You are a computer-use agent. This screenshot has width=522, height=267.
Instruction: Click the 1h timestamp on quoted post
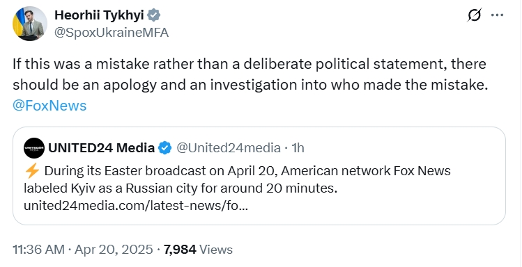(298, 148)
